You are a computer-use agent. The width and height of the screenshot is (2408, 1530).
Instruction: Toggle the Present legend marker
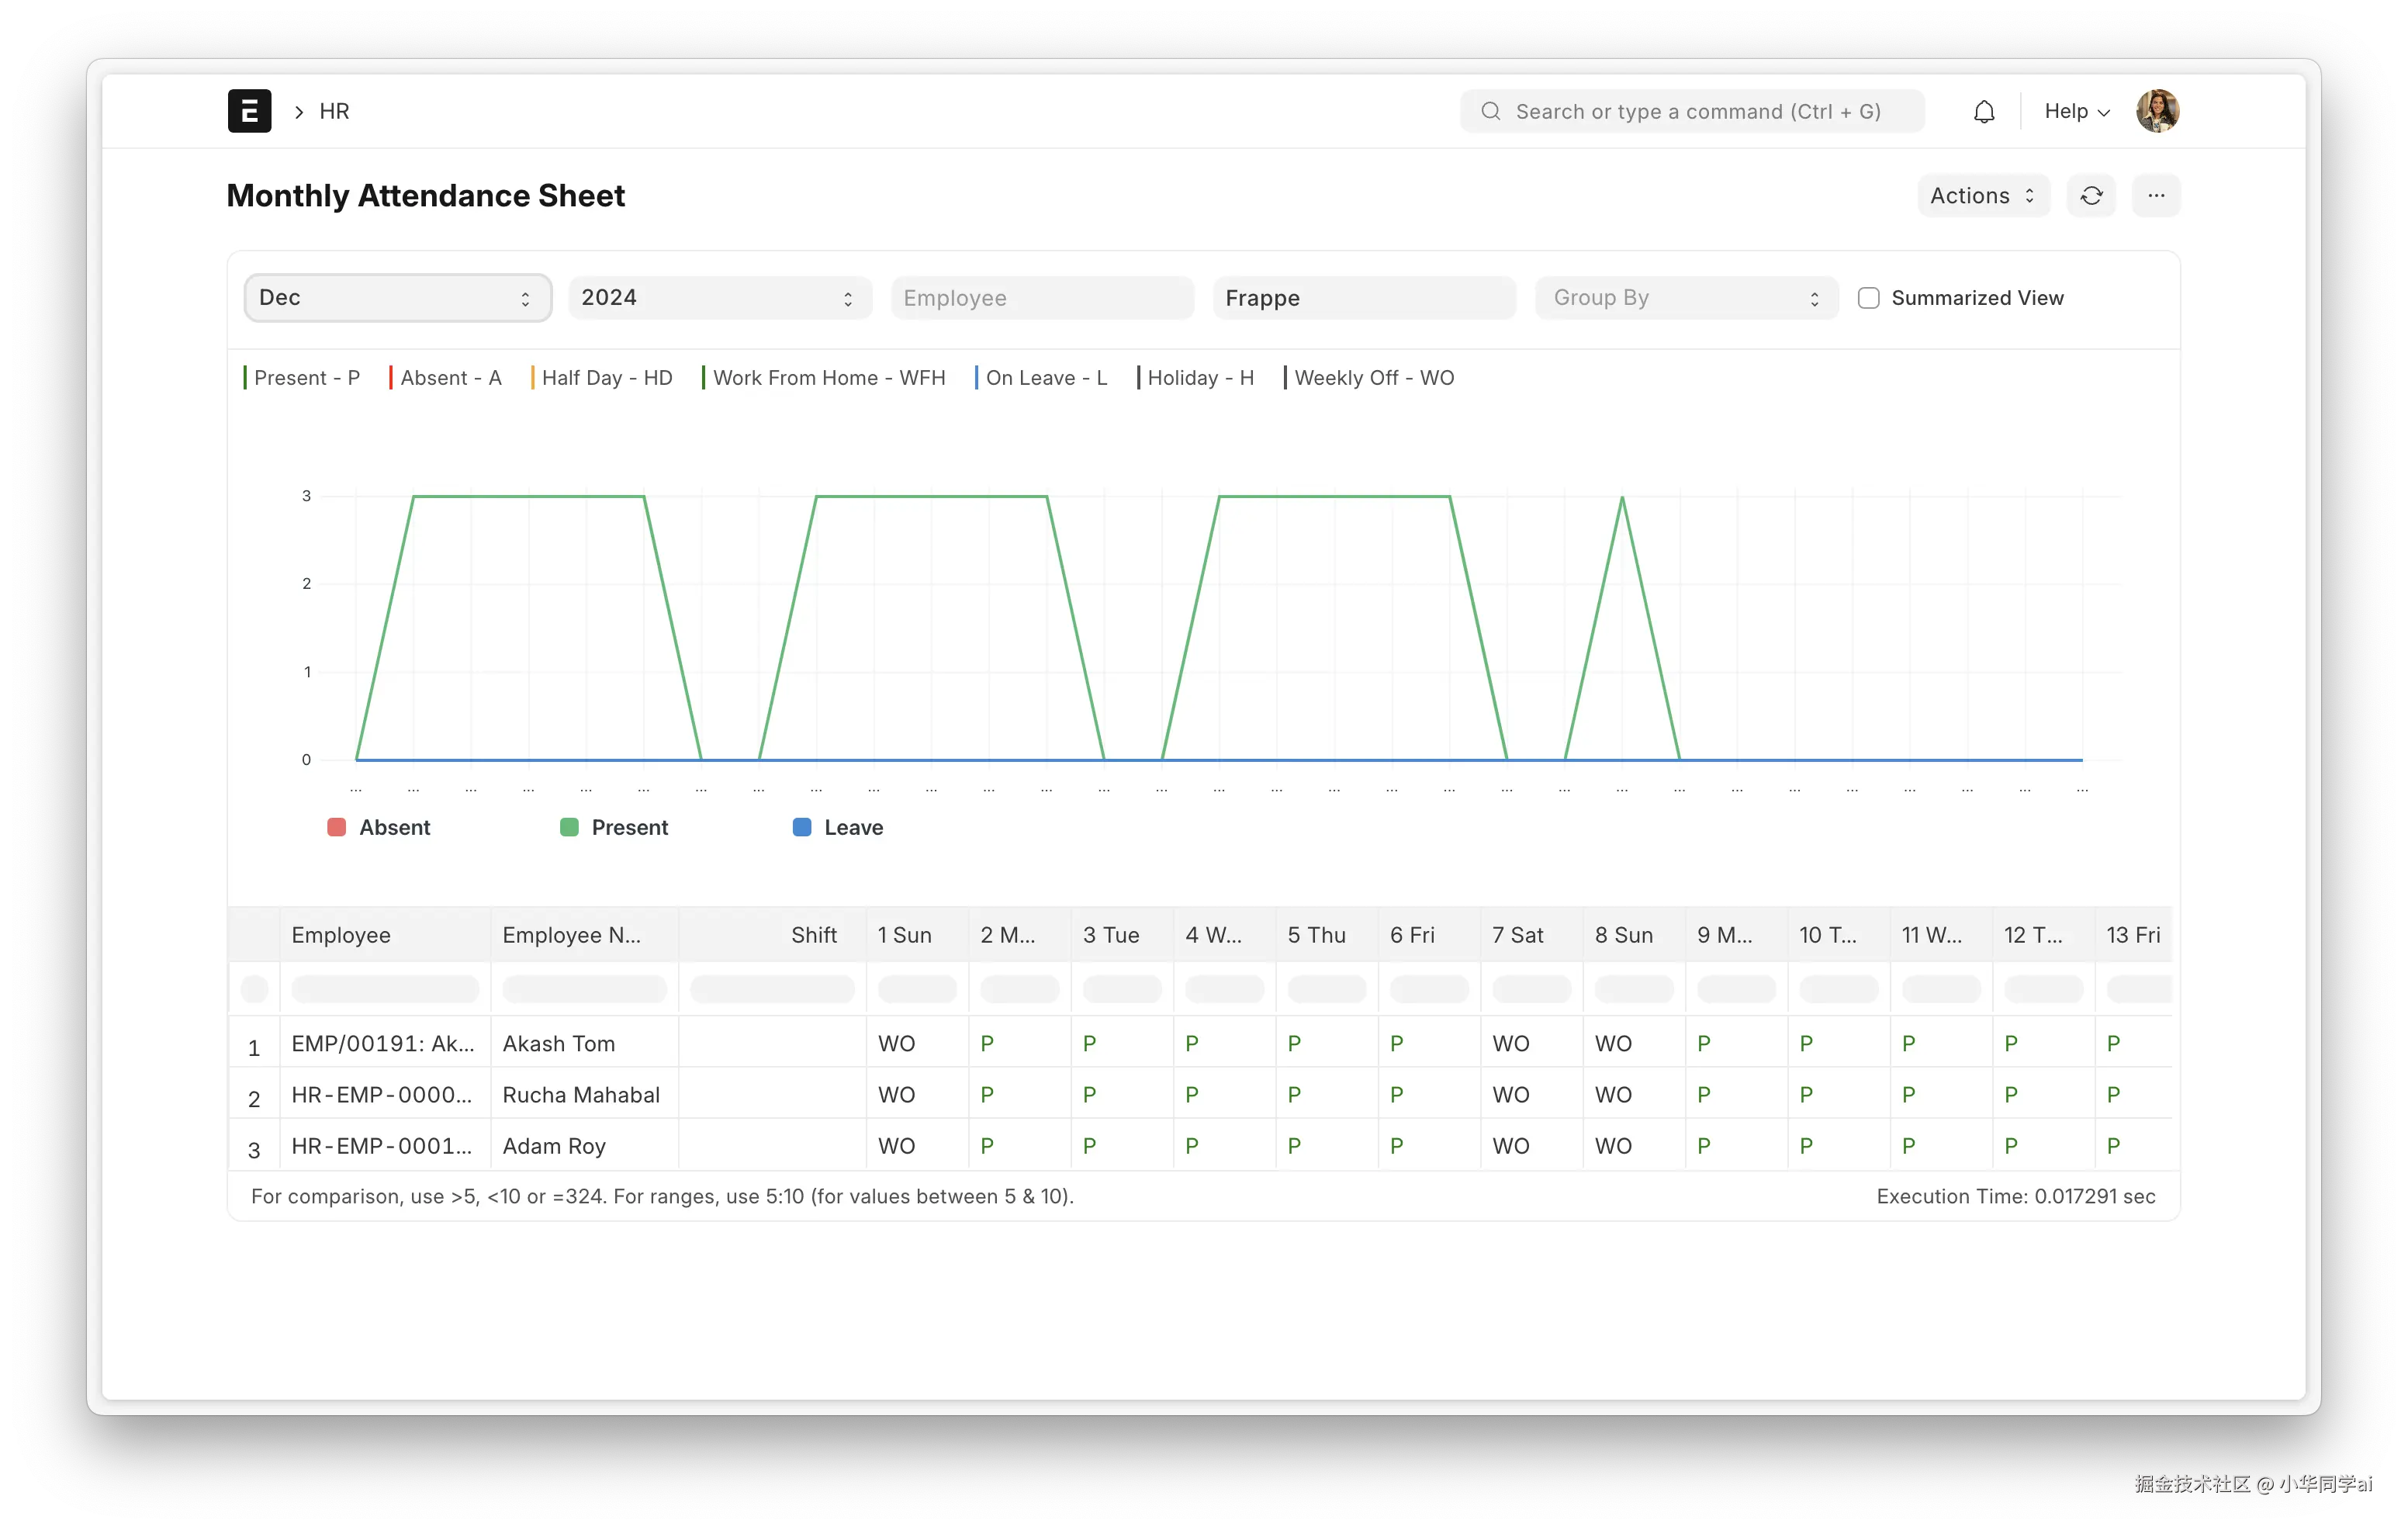(x=569, y=827)
